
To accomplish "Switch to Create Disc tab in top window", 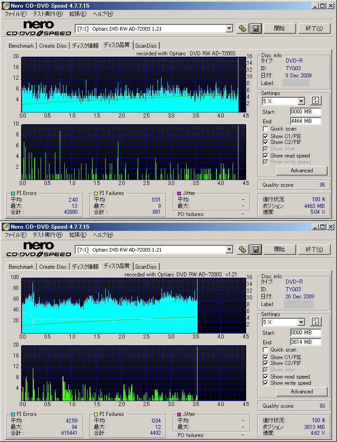I will (53, 45).
